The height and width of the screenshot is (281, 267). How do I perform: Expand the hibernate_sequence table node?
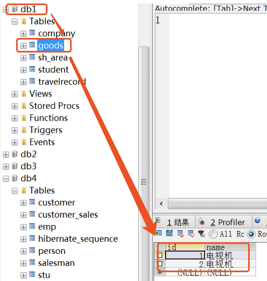point(23,239)
